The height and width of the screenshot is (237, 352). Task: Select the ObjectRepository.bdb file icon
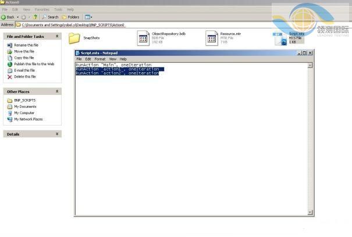143,38
